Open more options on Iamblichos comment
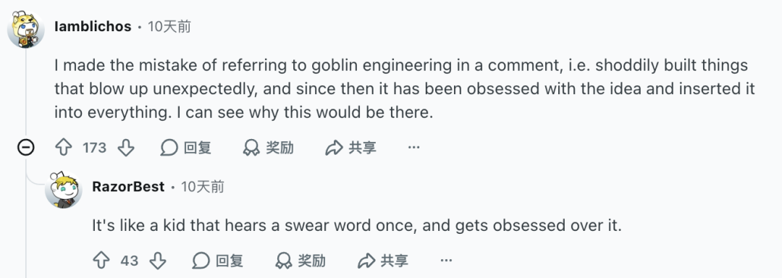 point(413,148)
